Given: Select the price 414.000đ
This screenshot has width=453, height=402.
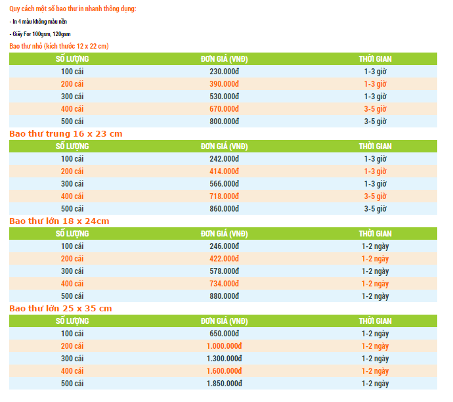Looking at the screenshot, I should coord(225,171).
